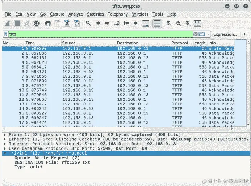Image resolution: width=251 pixels, height=186 pixels.
Task: Select DESTINATION File: rfc1350.txt field
Action: [x=52, y=163]
